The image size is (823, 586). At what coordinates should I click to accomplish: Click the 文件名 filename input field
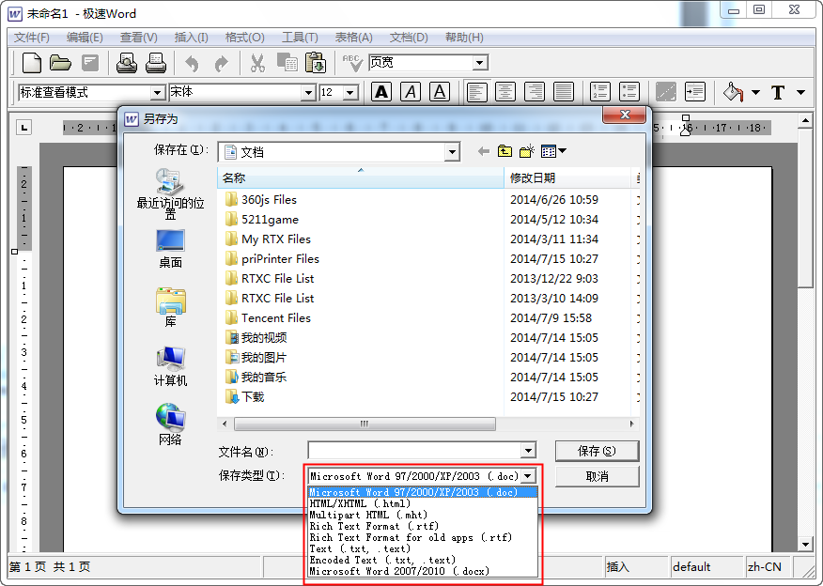414,451
